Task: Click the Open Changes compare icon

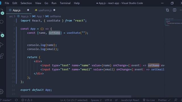Action: [x=167, y=10]
